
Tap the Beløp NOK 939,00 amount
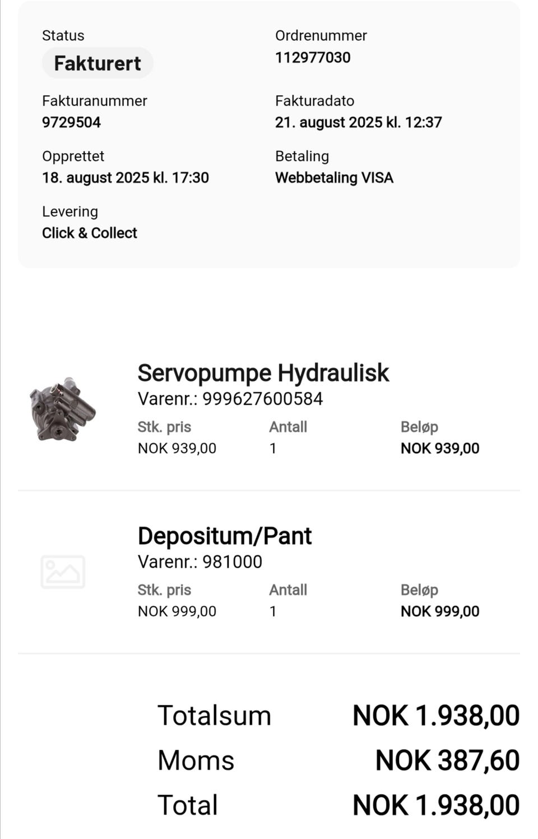tap(440, 448)
